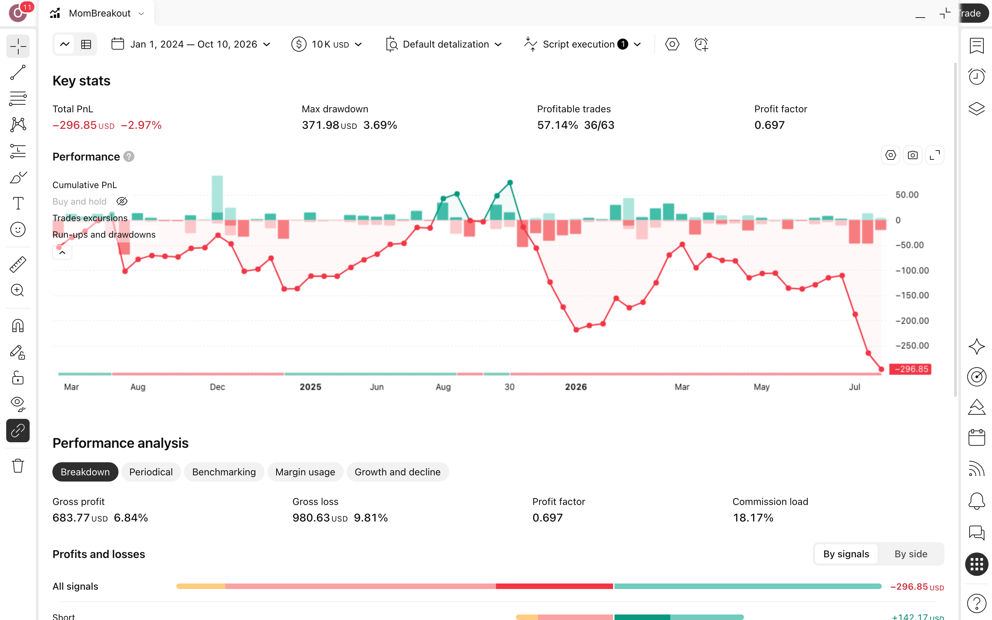
Task: Select the Breakdown tab
Action: click(85, 472)
